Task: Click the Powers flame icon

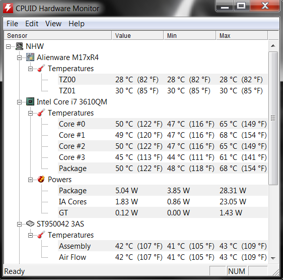Action: (x=41, y=179)
